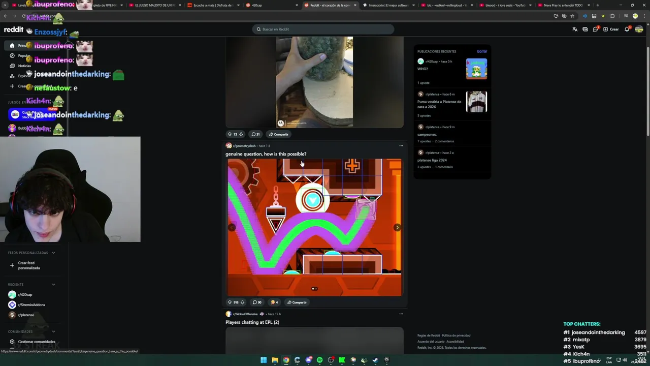Open Reddit chat messages icon
This screenshot has height=366, width=650.
tap(596, 29)
